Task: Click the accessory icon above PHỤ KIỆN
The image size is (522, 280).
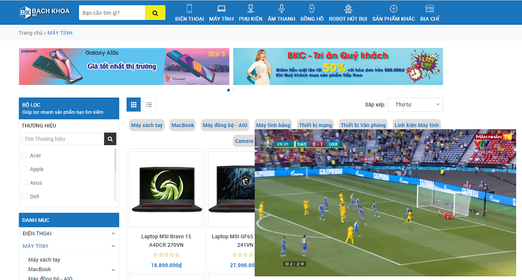Action: pyautogui.click(x=250, y=8)
